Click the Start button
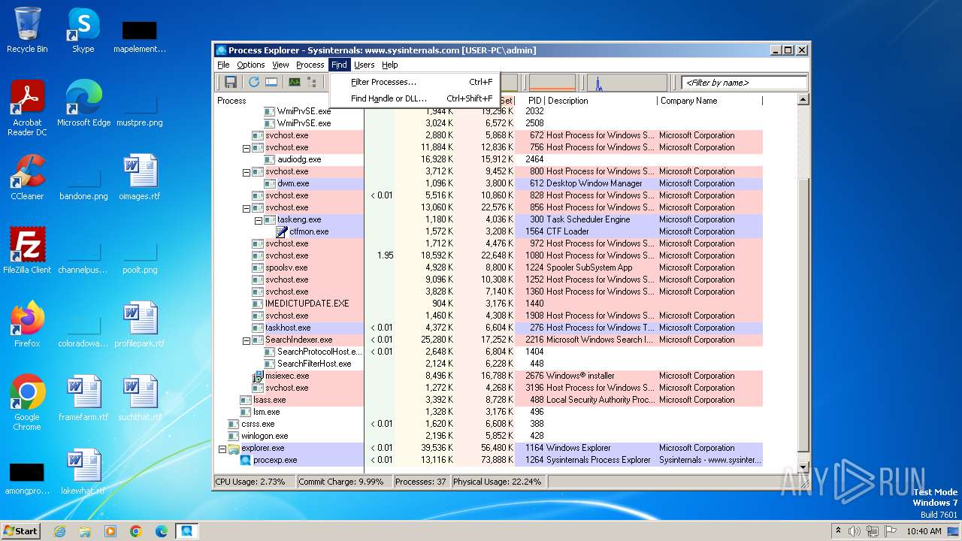The image size is (962, 541). point(20,531)
